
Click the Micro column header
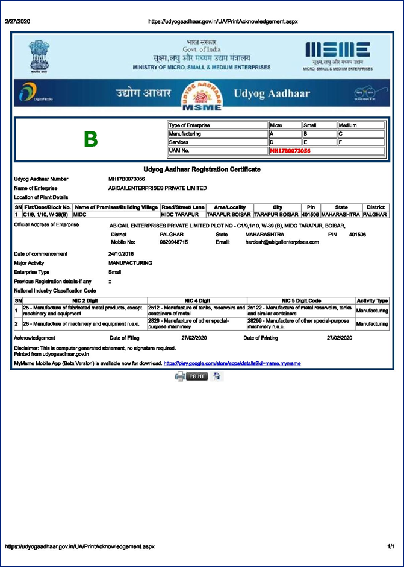(285, 125)
